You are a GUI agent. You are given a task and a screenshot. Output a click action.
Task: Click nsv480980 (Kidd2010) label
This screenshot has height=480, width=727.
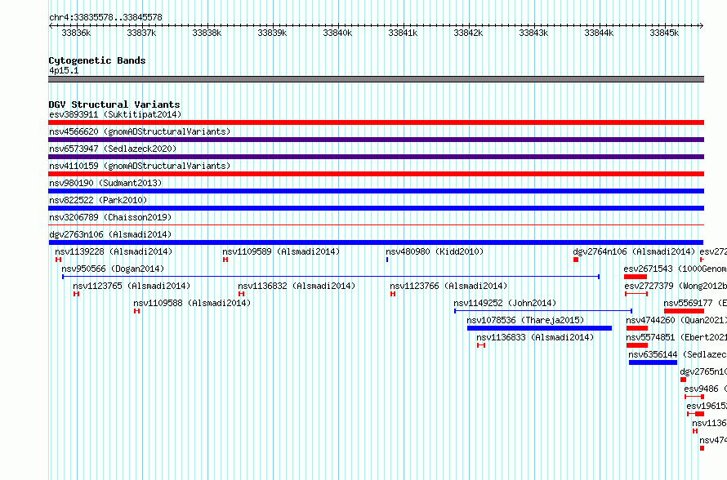pos(435,251)
